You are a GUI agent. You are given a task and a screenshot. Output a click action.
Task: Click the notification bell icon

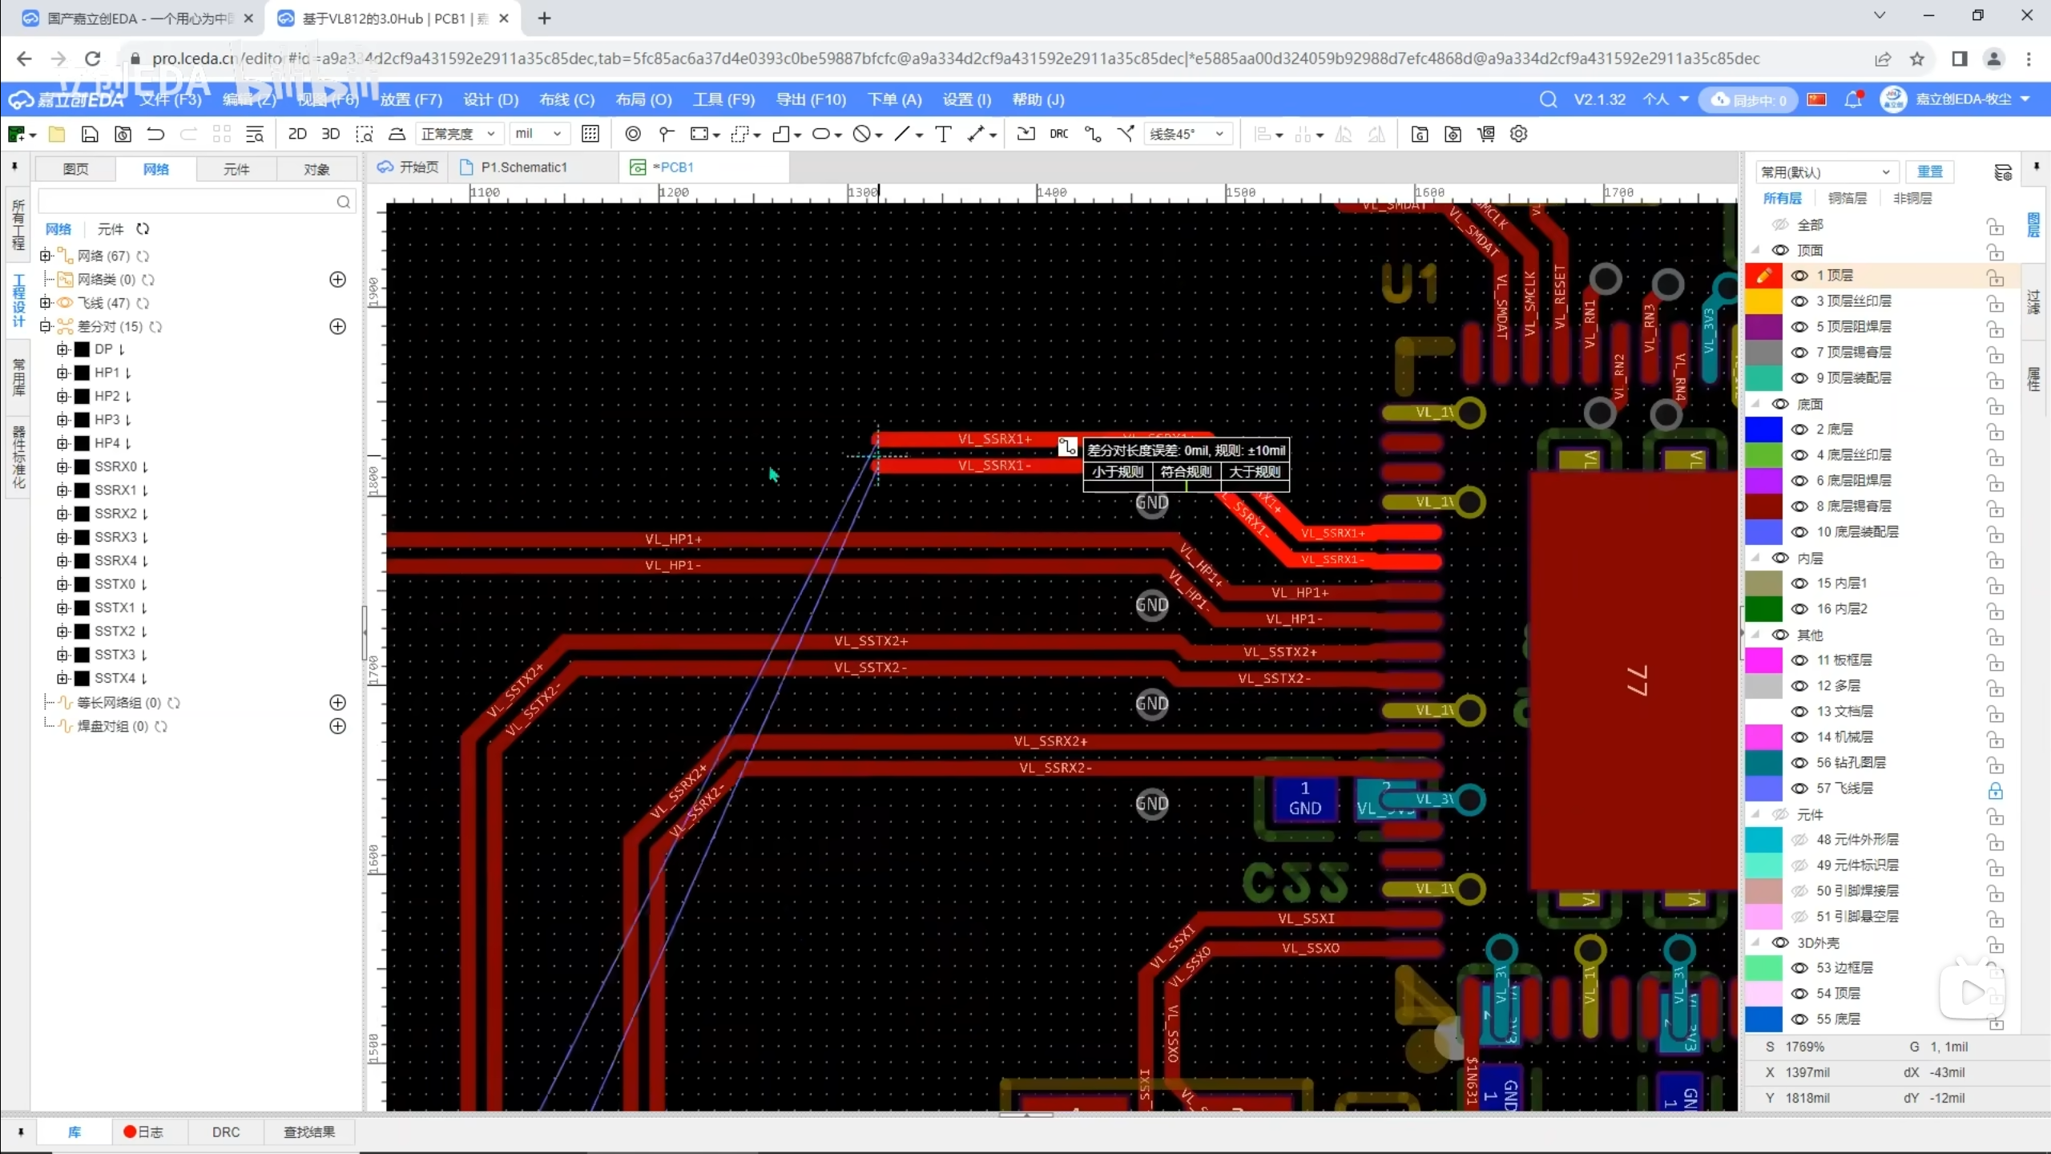(x=1852, y=99)
